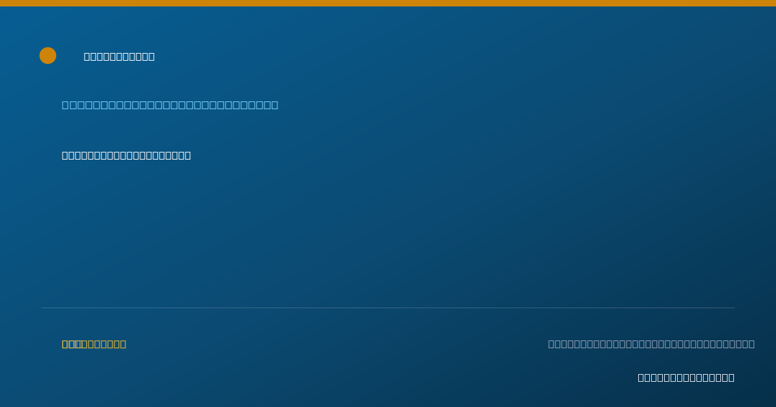The height and width of the screenshot is (407, 776).
Task: Open the yellow text link at bottom left
Action: pos(94,344)
